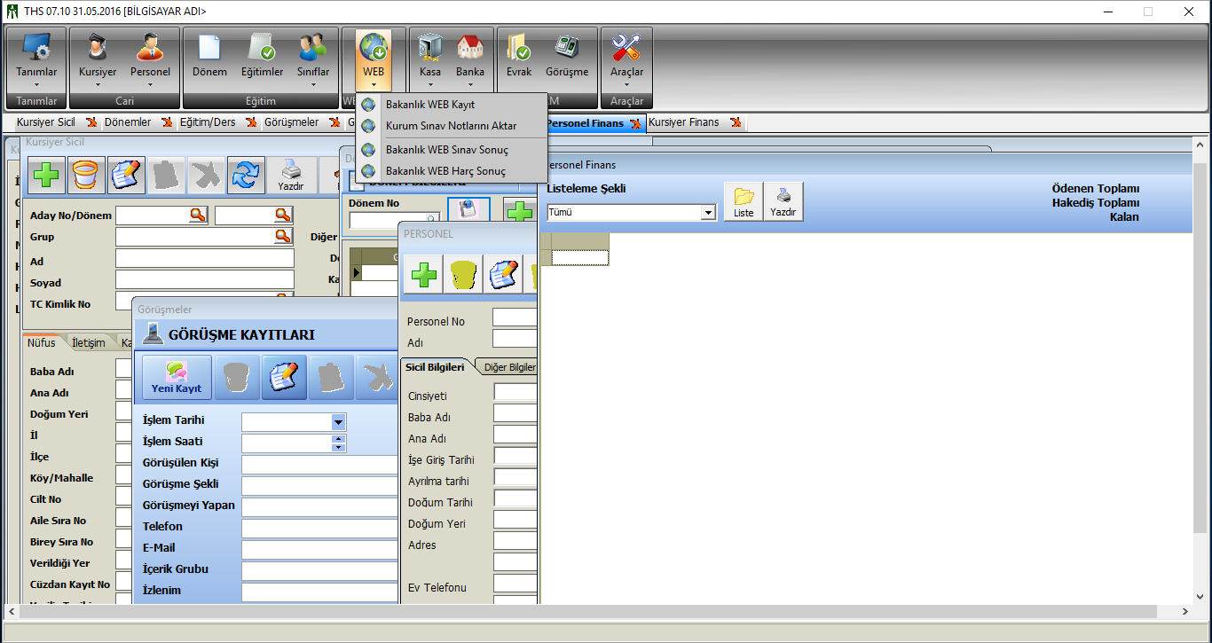
Task: Click the İşlem Saati up spinner arrow
Action: (338, 439)
